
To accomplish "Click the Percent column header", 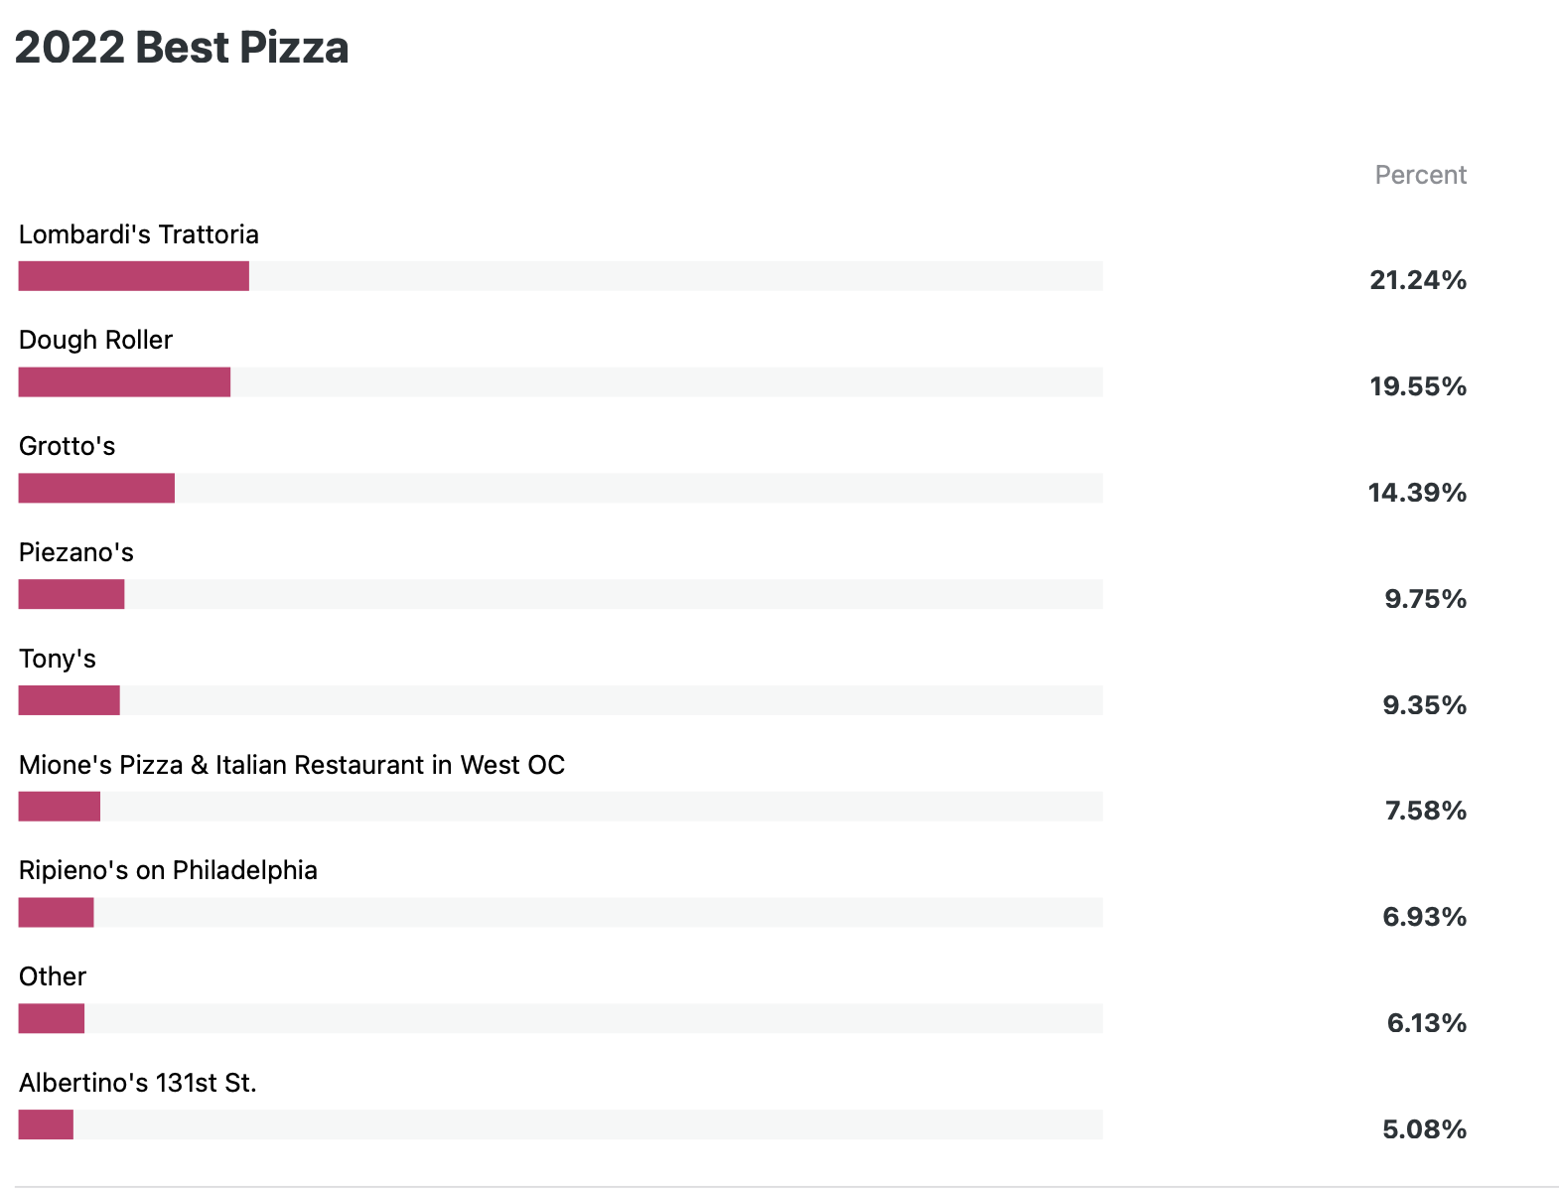I will (1421, 175).
